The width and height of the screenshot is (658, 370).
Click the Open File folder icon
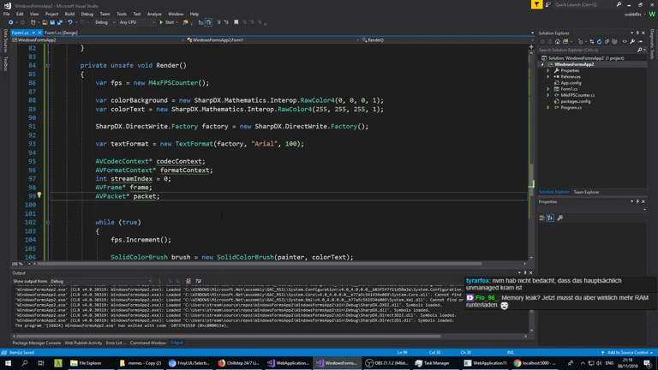click(x=45, y=22)
